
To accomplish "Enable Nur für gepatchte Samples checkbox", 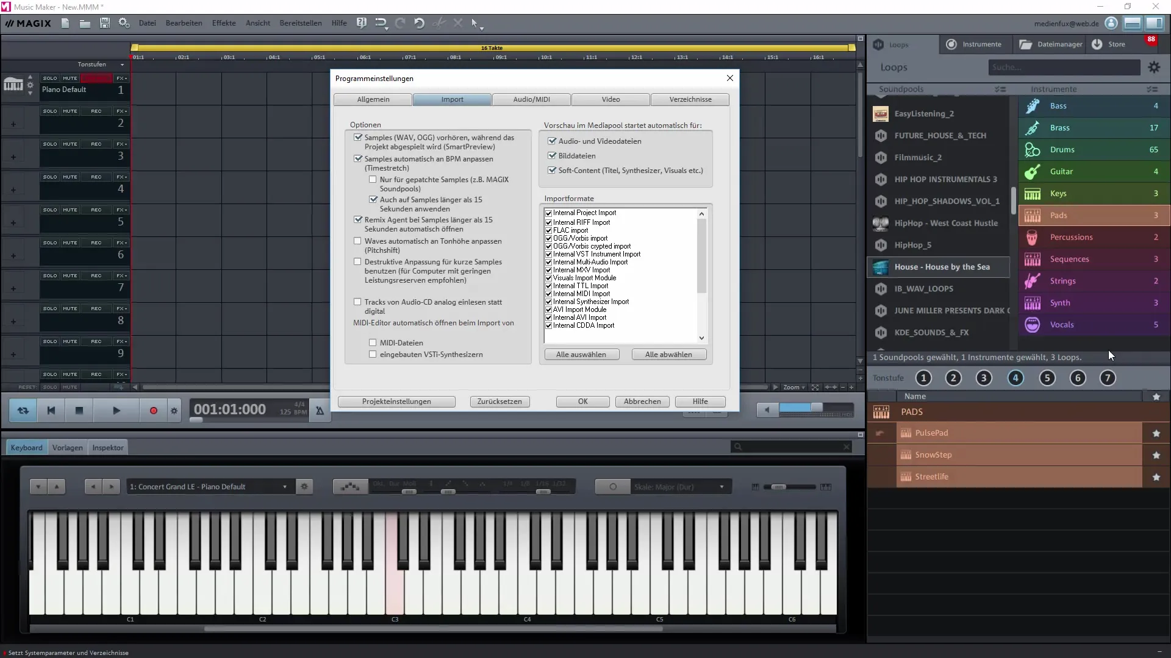I will [x=373, y=180].
